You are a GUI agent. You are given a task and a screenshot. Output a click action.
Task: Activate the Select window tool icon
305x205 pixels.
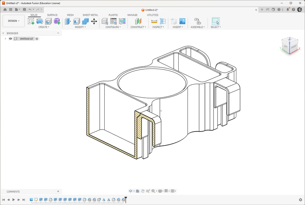click(216, 21)
